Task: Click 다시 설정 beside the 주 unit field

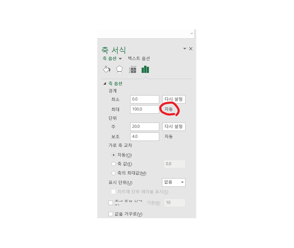Action: click(174, 127)
